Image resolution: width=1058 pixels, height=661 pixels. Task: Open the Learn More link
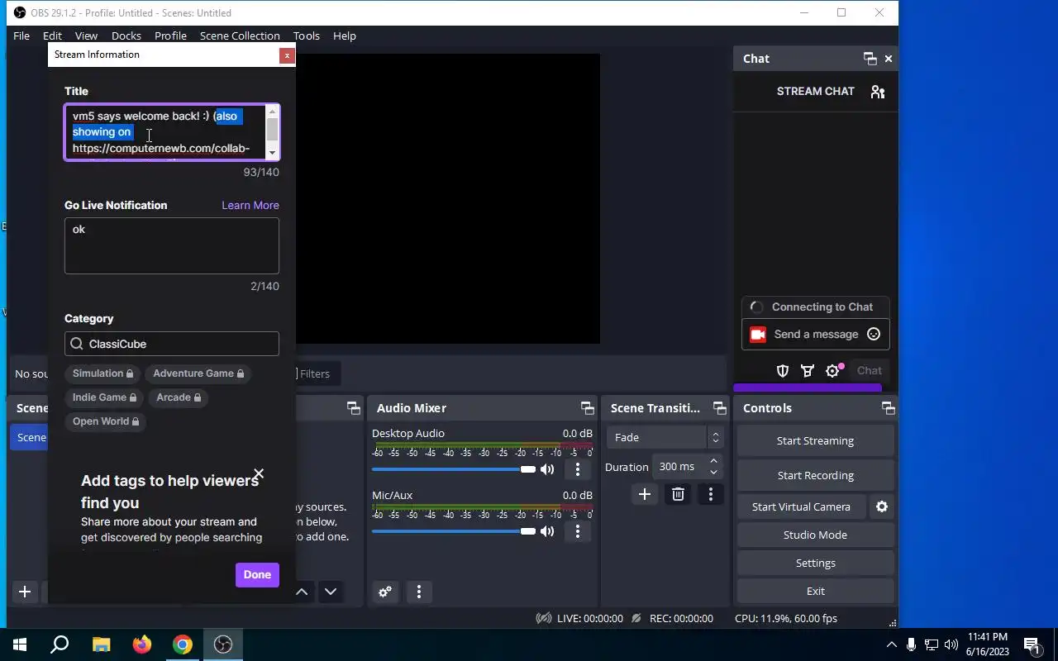pos(250,205)
